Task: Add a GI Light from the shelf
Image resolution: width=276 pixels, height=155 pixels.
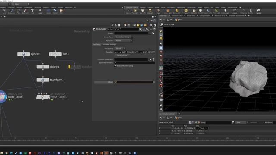Action: tap(200, 12)
